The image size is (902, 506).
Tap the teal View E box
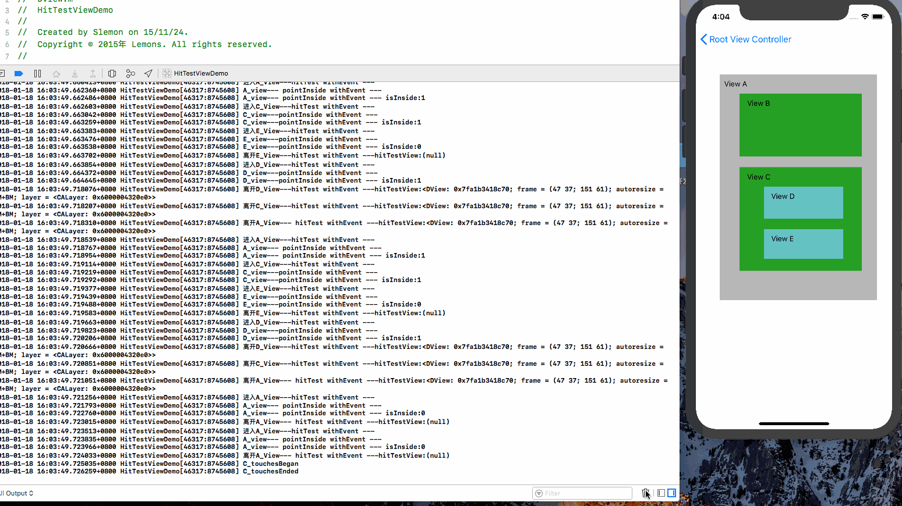(x=803, y=244)
